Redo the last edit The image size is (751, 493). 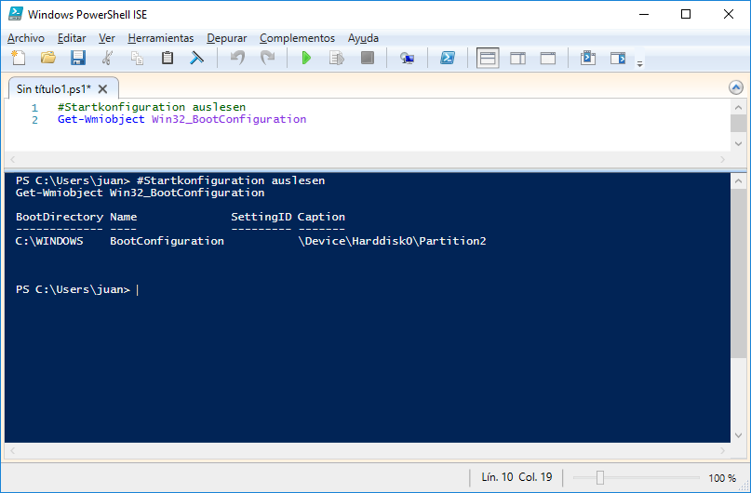267,58
